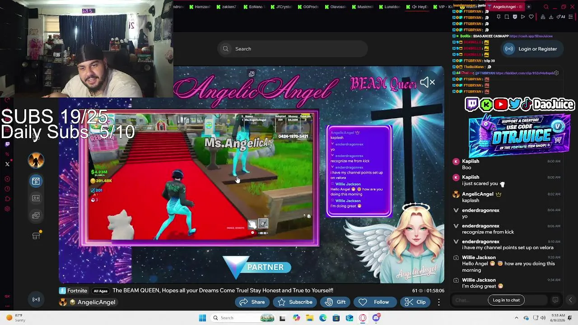Open the browser tab search magnifier icon
Screen dimensions: 578x325
[546, 7]
